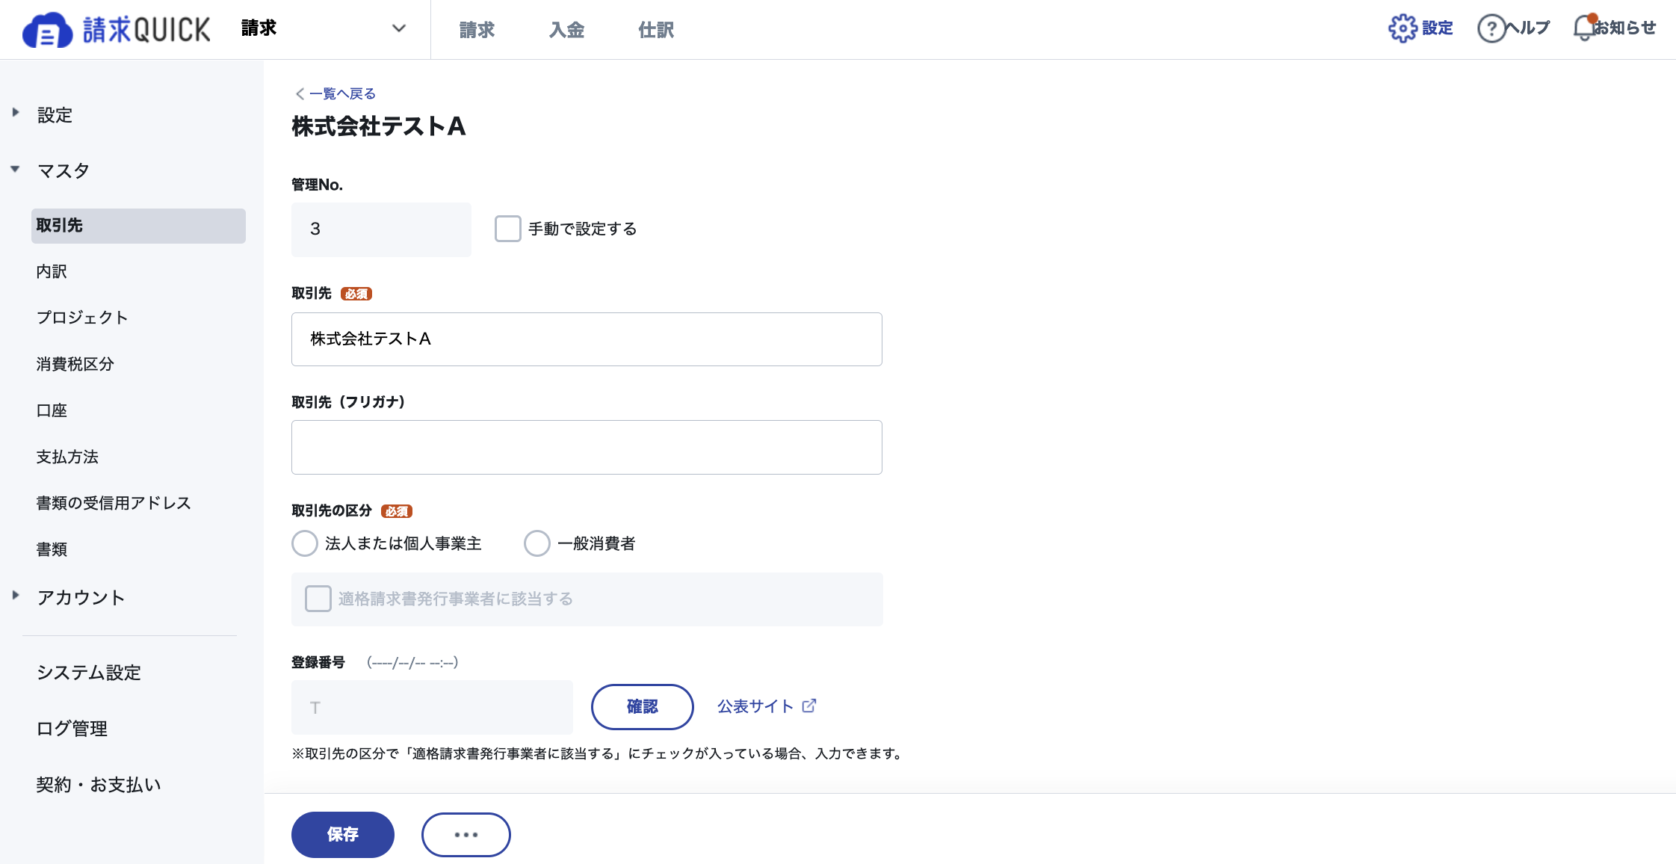Click the 取引先 name input field
The height and width of the screenshot is (864, 1676).
(587, 339)
